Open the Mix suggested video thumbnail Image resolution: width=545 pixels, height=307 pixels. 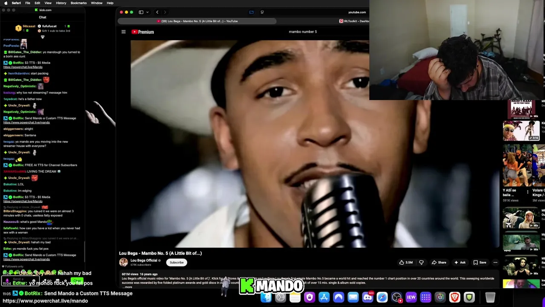[x=521, y=110]
